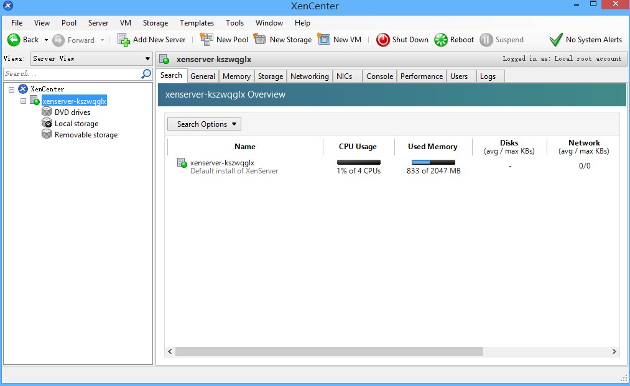The height and width of the screenshot is (386, 630).
Task: Open the Pool menu
Action: (68, 23)
